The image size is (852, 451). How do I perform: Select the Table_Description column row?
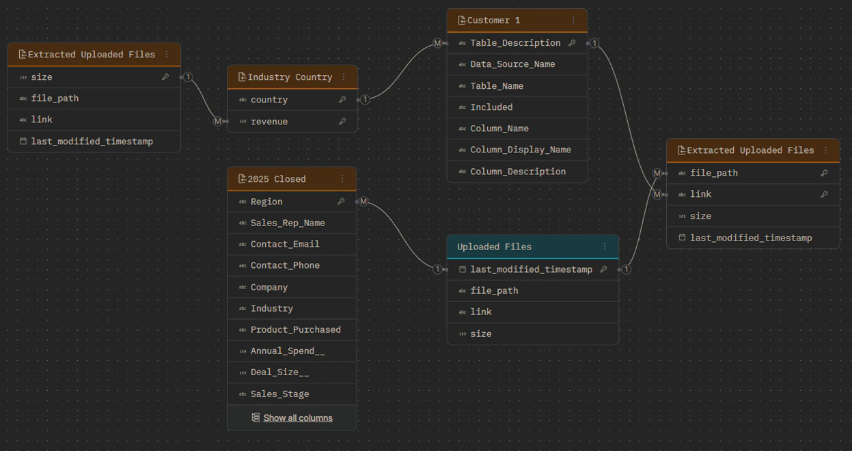point(517,43)
